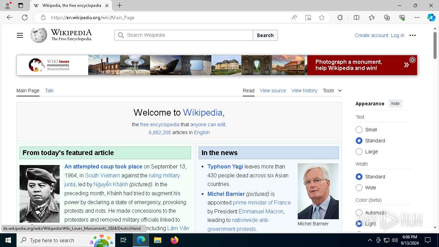Open the Wikipedia main menu hamburger icon
439x247 pixels.
[x=20, y=35]
